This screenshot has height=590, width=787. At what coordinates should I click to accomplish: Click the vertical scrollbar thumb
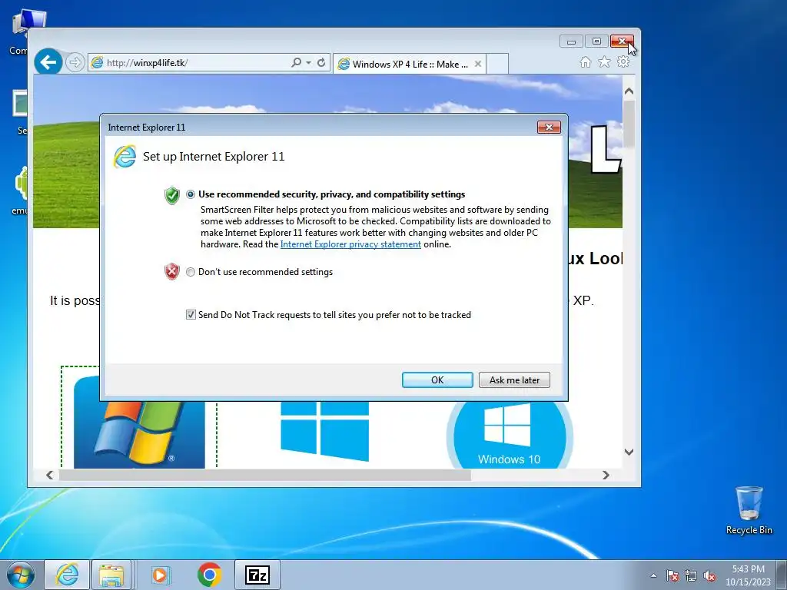coord(629,124)
